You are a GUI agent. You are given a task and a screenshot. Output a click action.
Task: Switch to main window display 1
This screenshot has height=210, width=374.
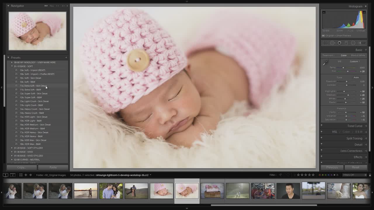(x=6, y=175)
